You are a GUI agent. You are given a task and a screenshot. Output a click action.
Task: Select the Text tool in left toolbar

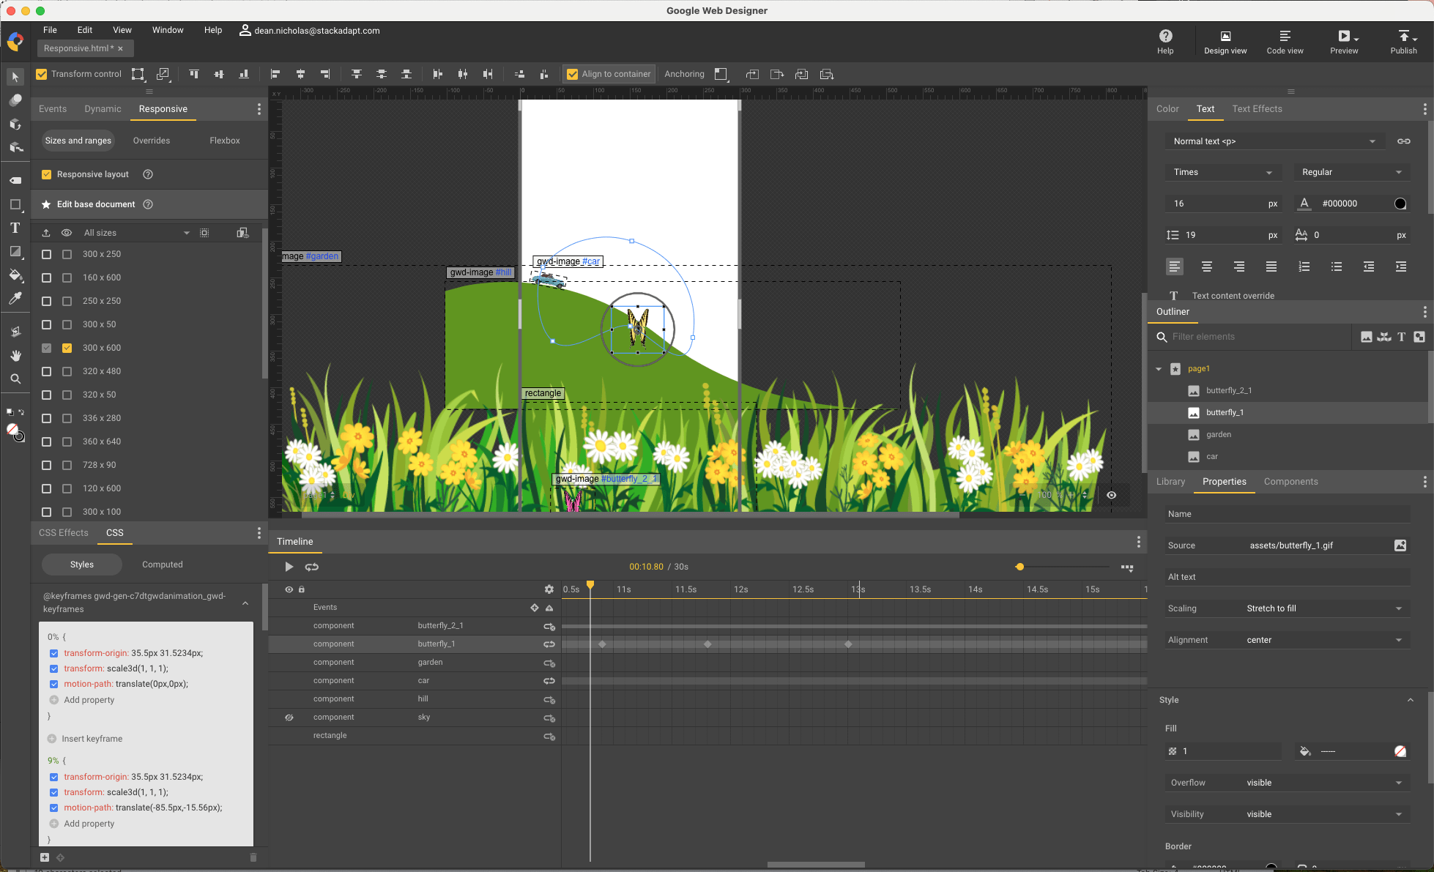15,228
